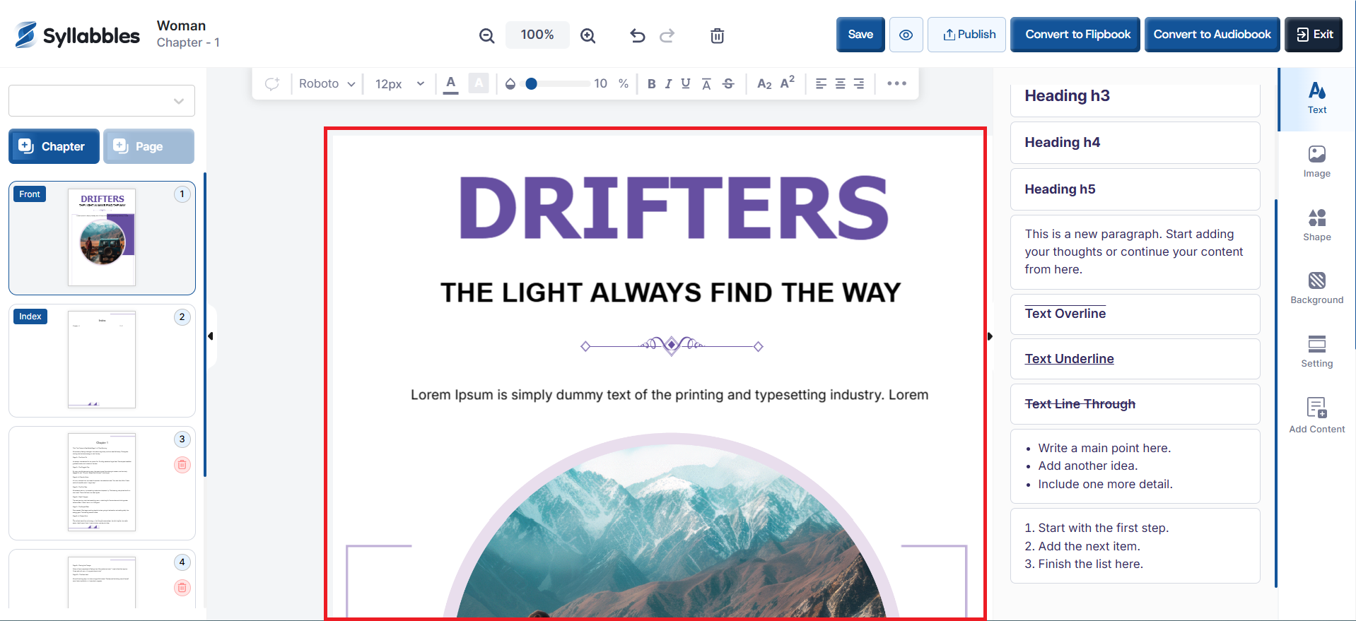
Task: Click the 100% zoom level field
Action: coord(537,35)
